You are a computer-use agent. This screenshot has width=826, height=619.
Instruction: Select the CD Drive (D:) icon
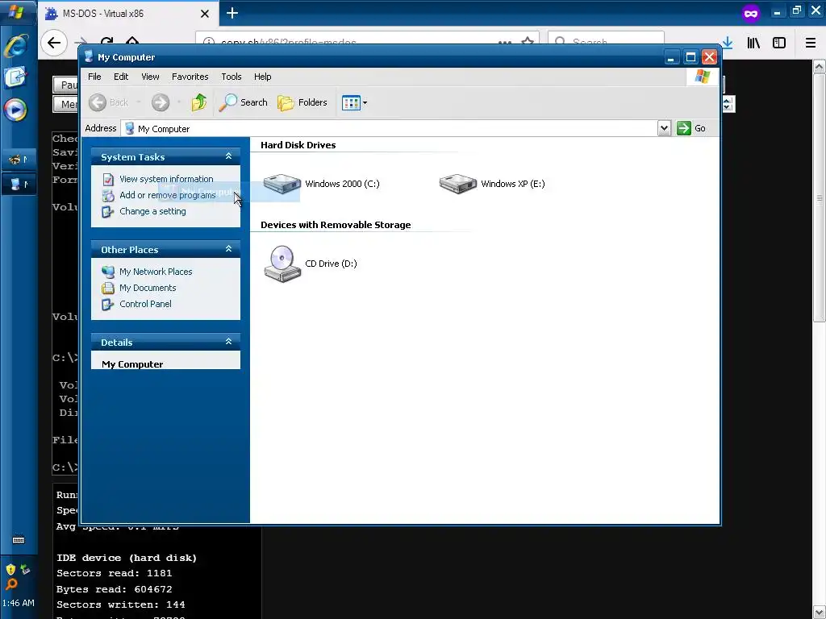click(x=282, y=264)
